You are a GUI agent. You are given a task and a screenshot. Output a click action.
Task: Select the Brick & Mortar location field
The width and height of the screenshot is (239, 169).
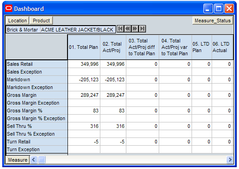pyautogui.click(x=23, y=30)
